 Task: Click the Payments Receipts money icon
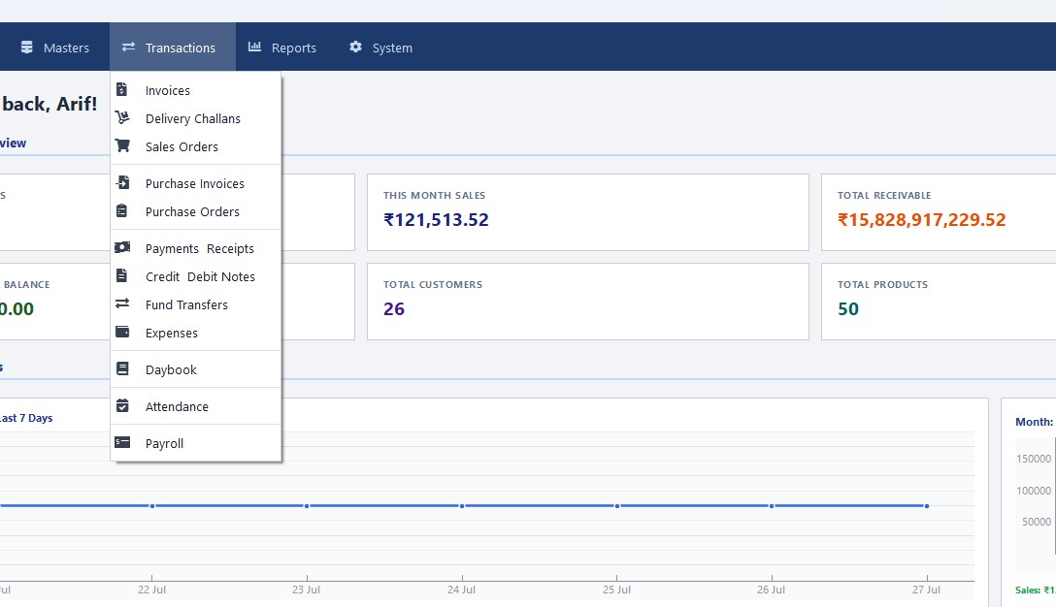point(122,247)
